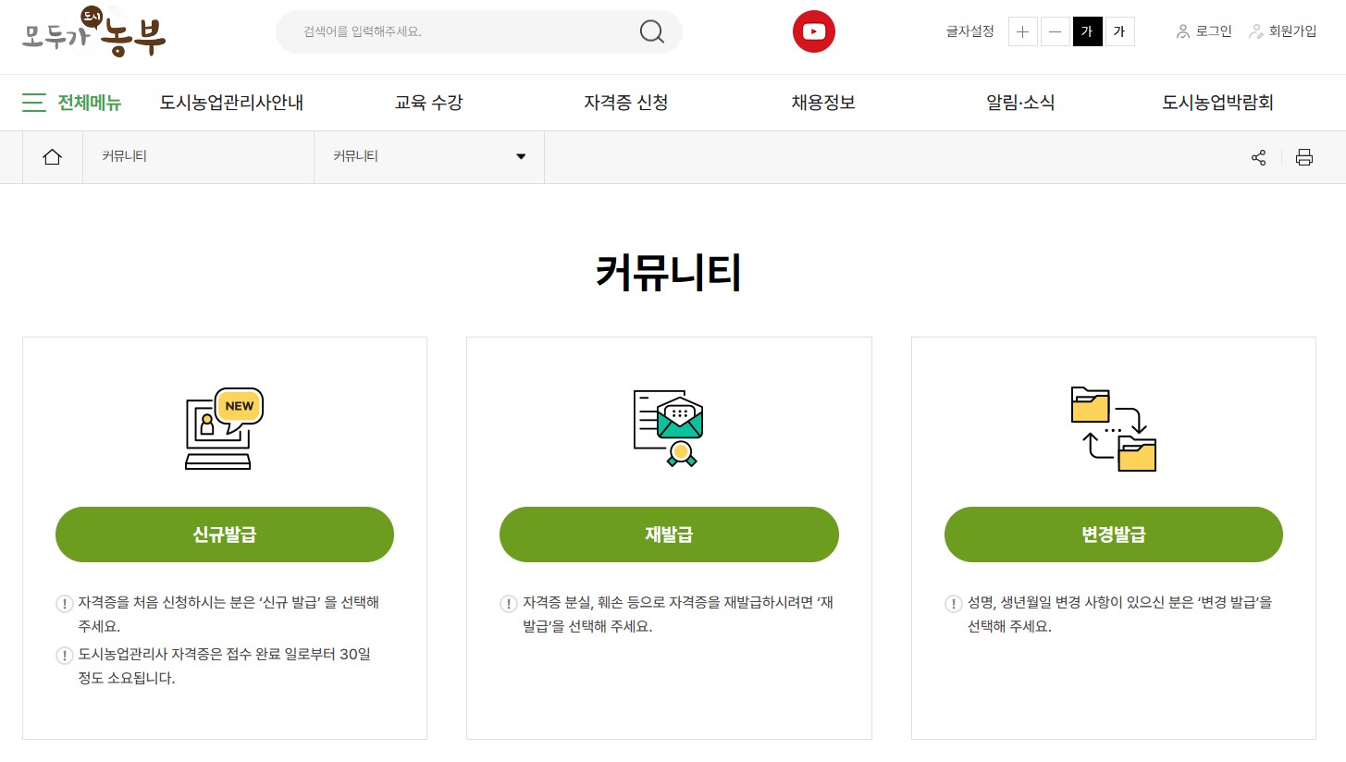Open the 채용정보 menu
Image resolution: width=1346 pixels, height=762 pixels.
click(822, 103)
